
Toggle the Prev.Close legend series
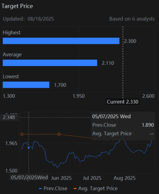click(x=53, y=189)
